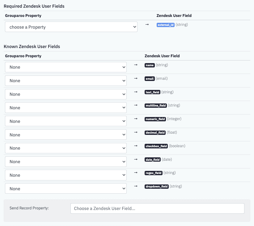
Task: Click the multiline_field badge
Action: tap(156, 106)
